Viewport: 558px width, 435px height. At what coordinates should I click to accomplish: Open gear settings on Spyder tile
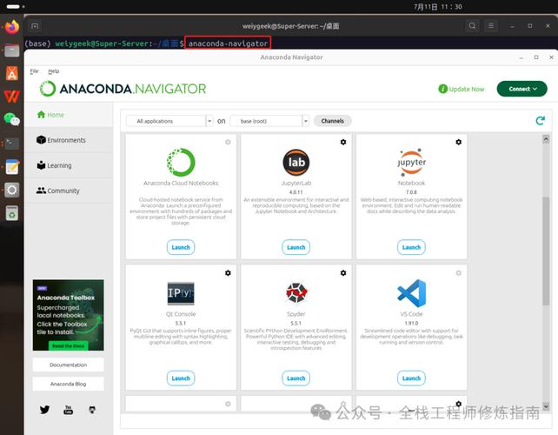pyautogui.click(x=343, y=273)
